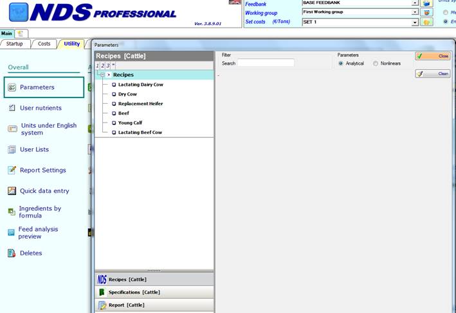The image size is (456, 313).
Task: Select Dry Cow recipe
Action: 127,94
